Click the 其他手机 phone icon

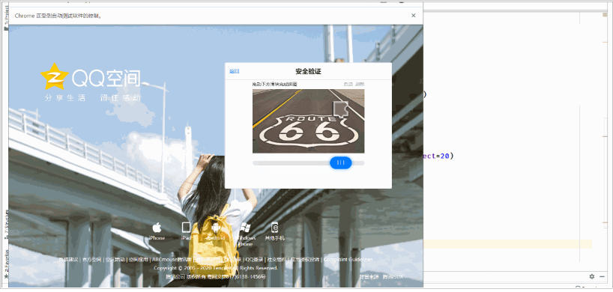point(274,227)
